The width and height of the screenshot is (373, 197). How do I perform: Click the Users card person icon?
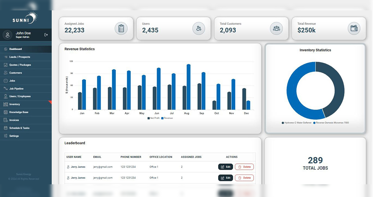[199, 28]
